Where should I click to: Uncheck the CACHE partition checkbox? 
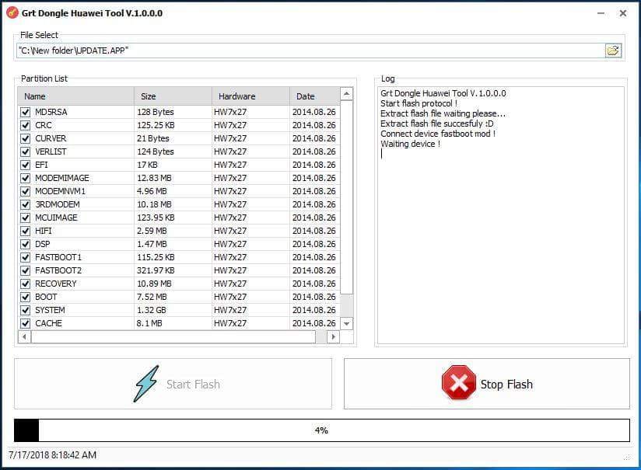(26, 323)
